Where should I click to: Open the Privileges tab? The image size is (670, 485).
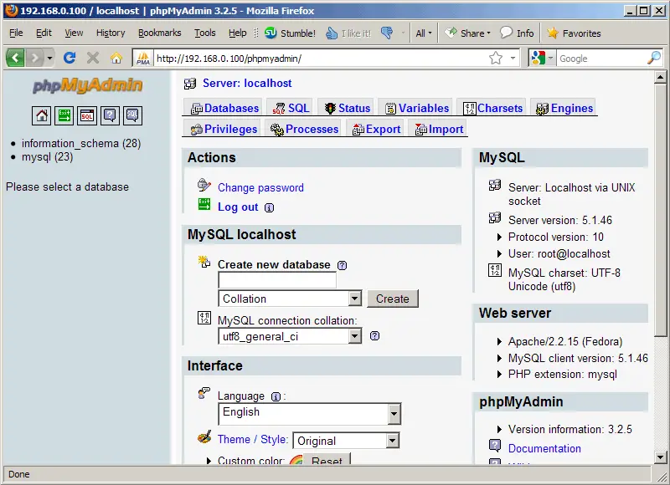[x=224, y=130]
